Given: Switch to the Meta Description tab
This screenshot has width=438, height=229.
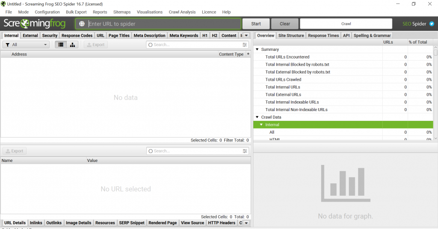Looking at the screenshot, I should tap(149, 35).
